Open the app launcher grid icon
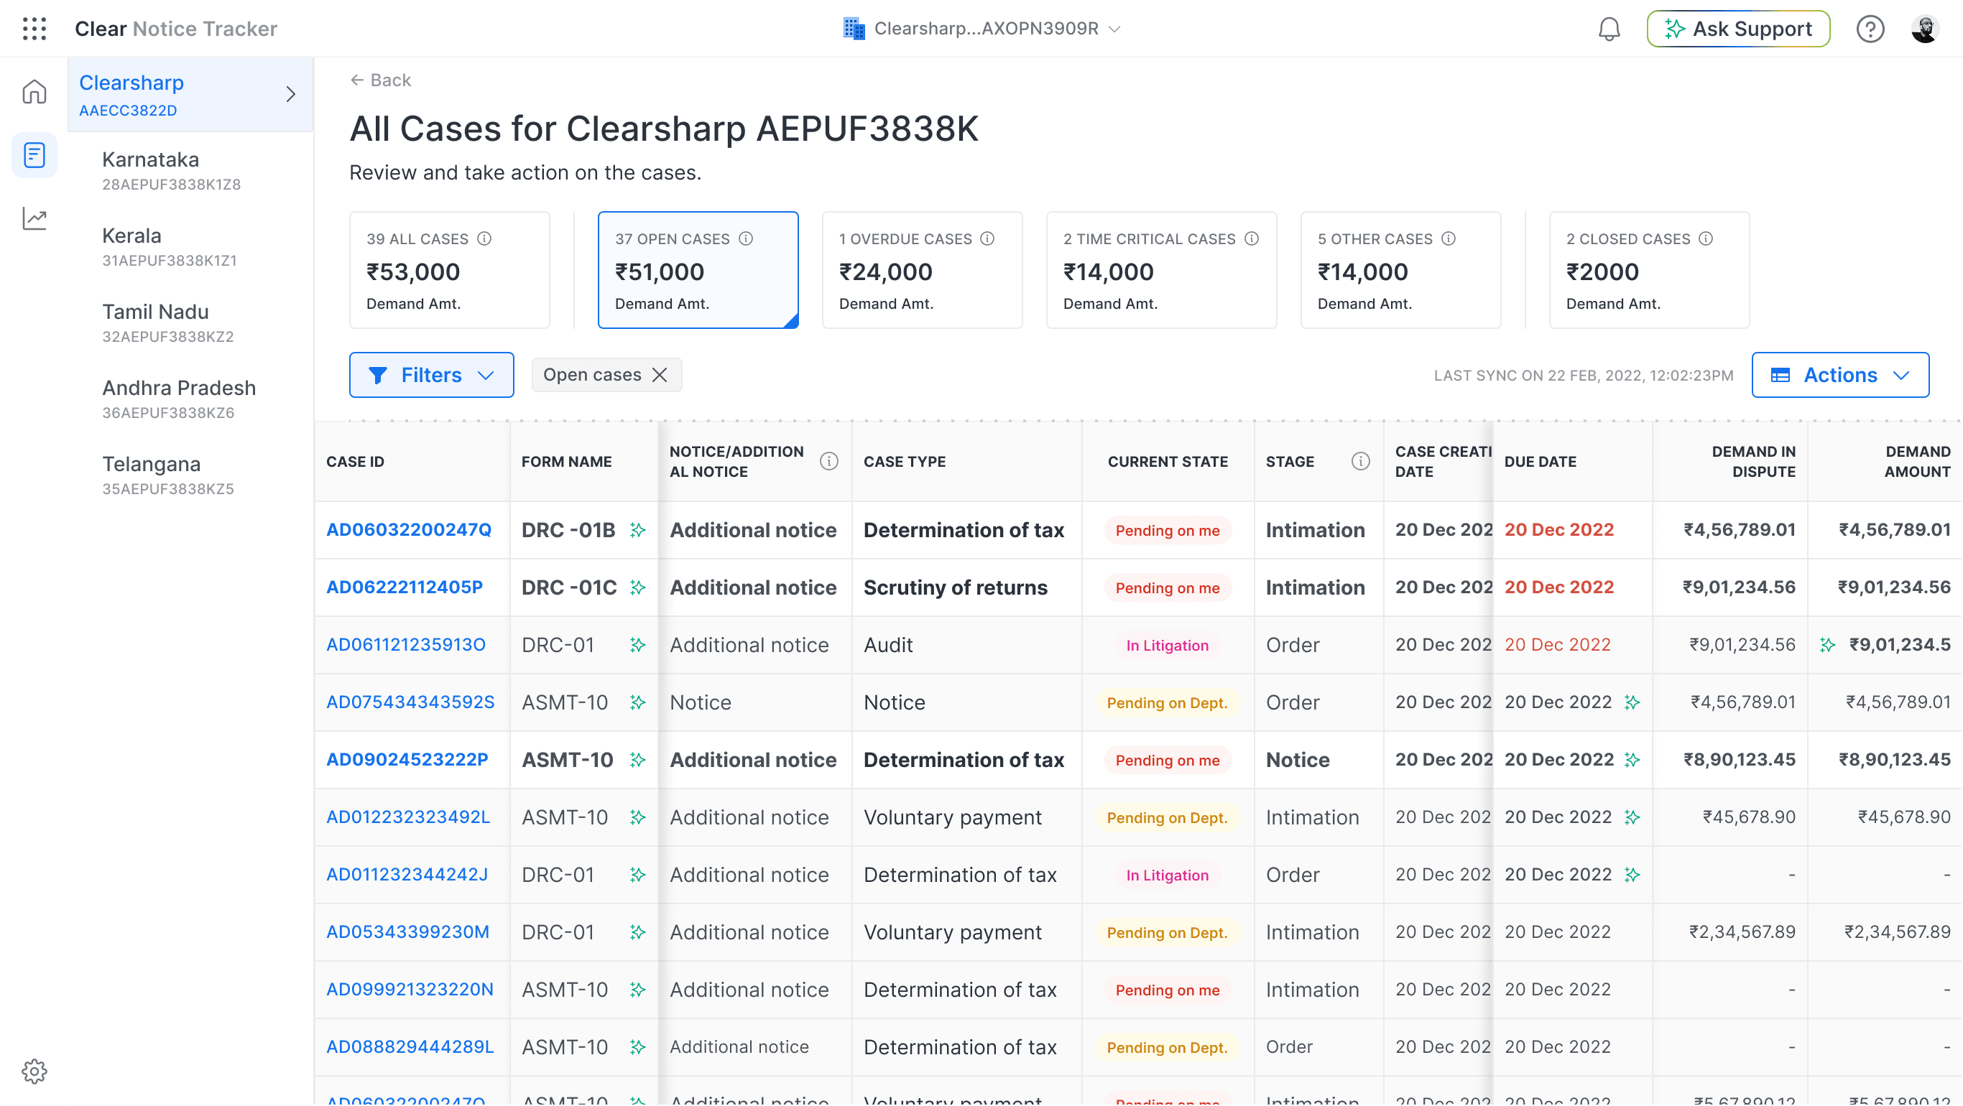 (x=34, y=29)
